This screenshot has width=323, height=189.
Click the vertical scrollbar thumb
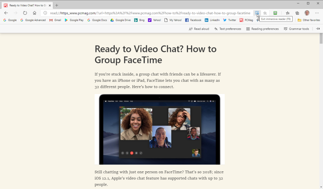(321, 38)
